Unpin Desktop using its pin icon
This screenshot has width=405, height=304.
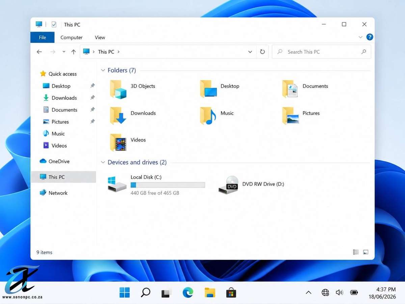pyautogui.click(x=92, y=86)
